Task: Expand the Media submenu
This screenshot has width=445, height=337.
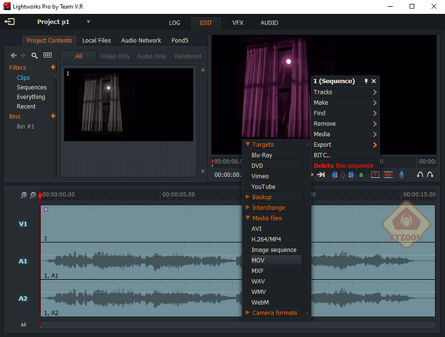Action: pos(345,134)
